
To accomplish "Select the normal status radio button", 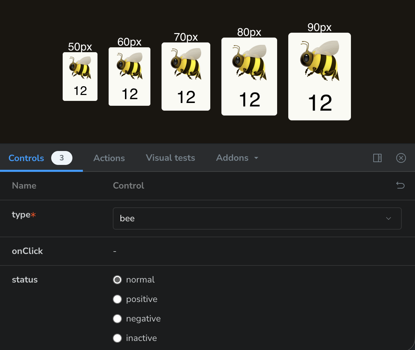I will (x=117, y=280).
